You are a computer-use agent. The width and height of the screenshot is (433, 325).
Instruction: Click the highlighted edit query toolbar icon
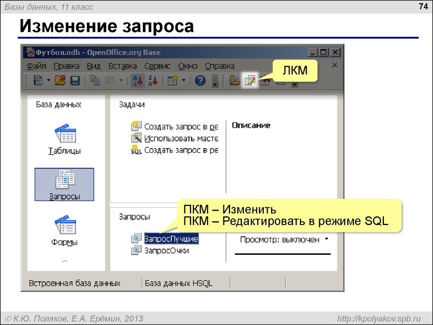click(x=250, y=80)
